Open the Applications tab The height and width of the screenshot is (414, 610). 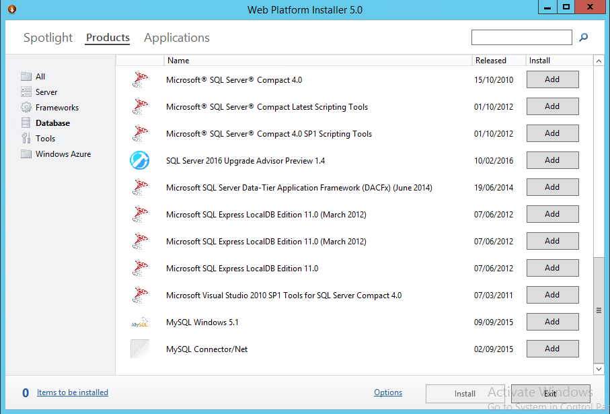(x=176, y=38)
